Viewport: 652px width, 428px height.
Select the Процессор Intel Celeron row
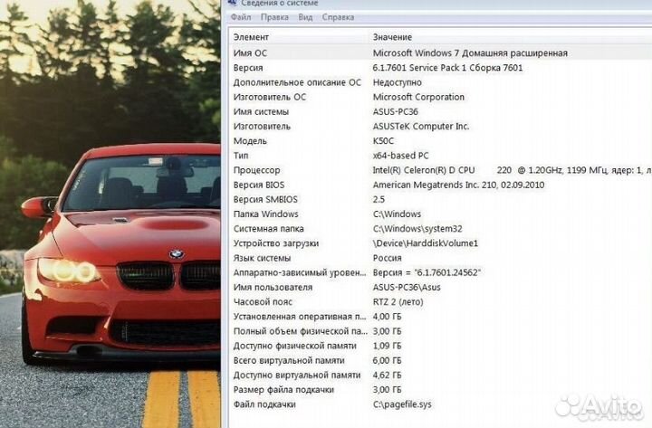point(441,170)
